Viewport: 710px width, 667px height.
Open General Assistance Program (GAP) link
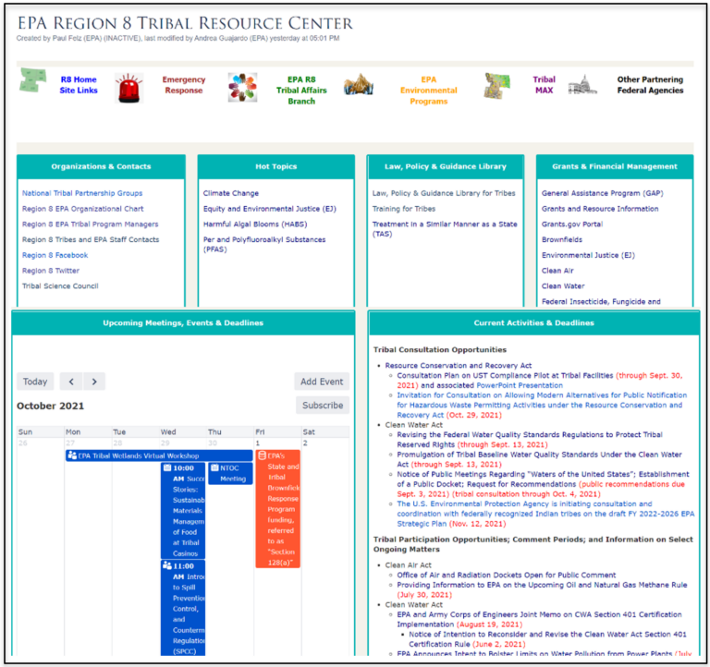[x=602, y=193]
